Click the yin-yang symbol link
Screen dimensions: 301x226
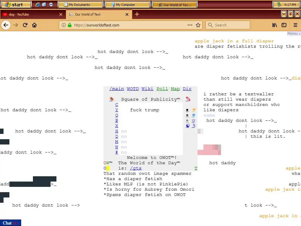pos(188,126)
